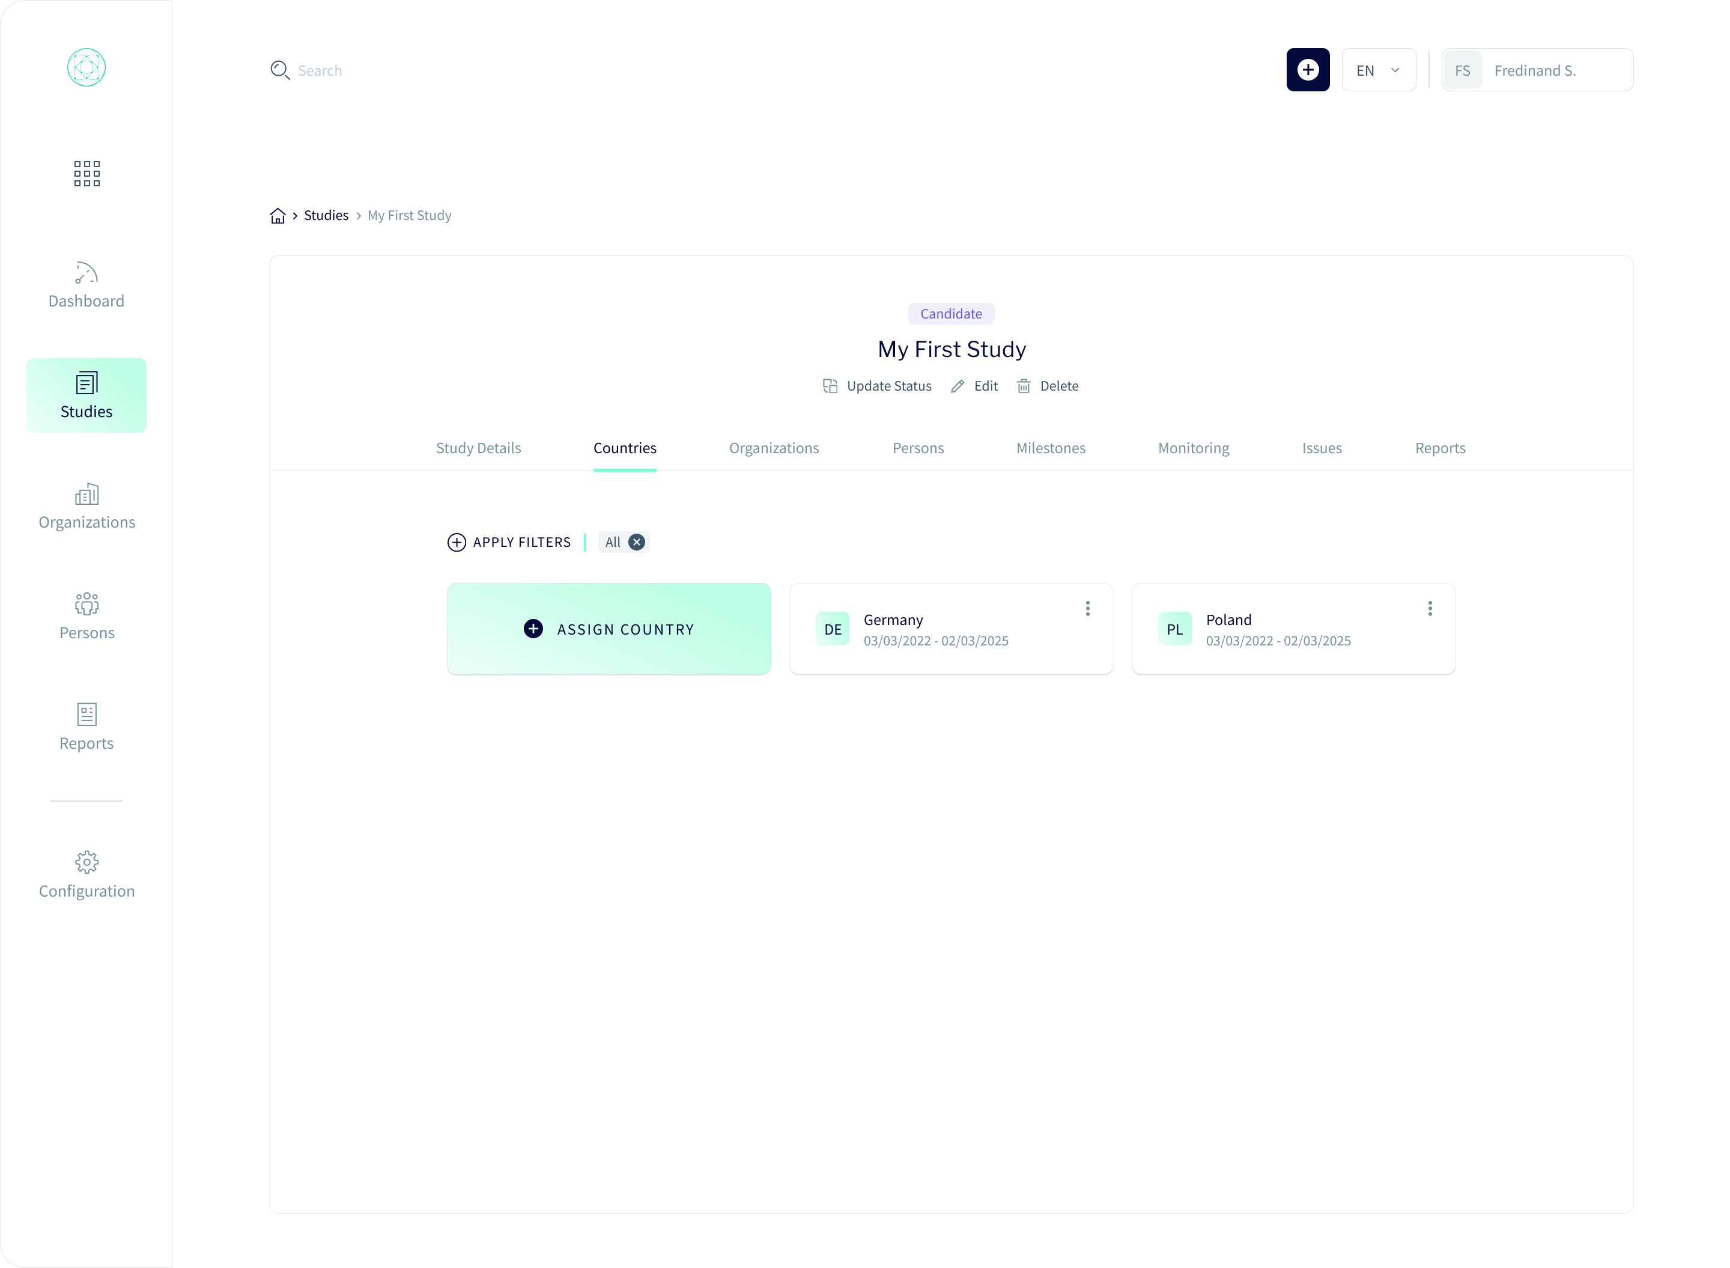Click the Edit text link
This screenshot has height=1268, width=1730.
point(985,386)
